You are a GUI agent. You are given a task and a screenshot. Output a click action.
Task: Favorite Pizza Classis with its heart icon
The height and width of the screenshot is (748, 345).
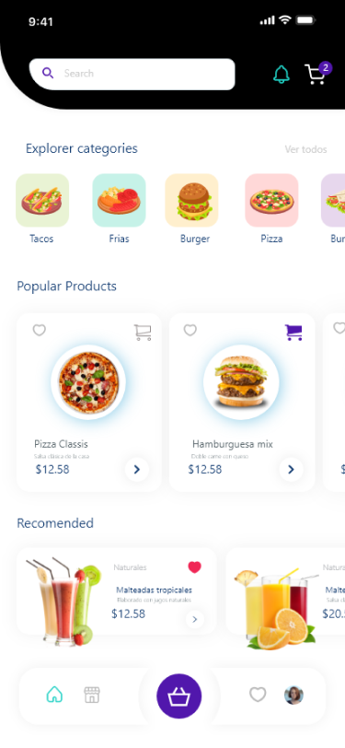(39, 330)
